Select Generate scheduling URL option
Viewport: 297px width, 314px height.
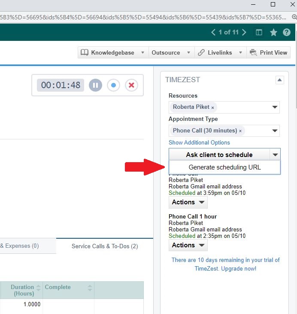(224, 167)
